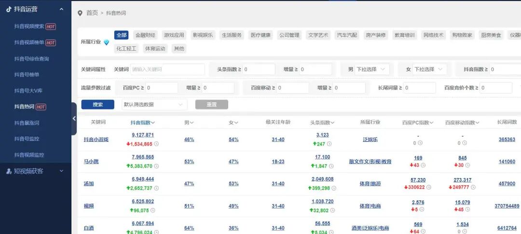This screenshot has height=234, width=521.
Task: Focus the 百度PC minimum input field
Action: [x=162, y=88]
